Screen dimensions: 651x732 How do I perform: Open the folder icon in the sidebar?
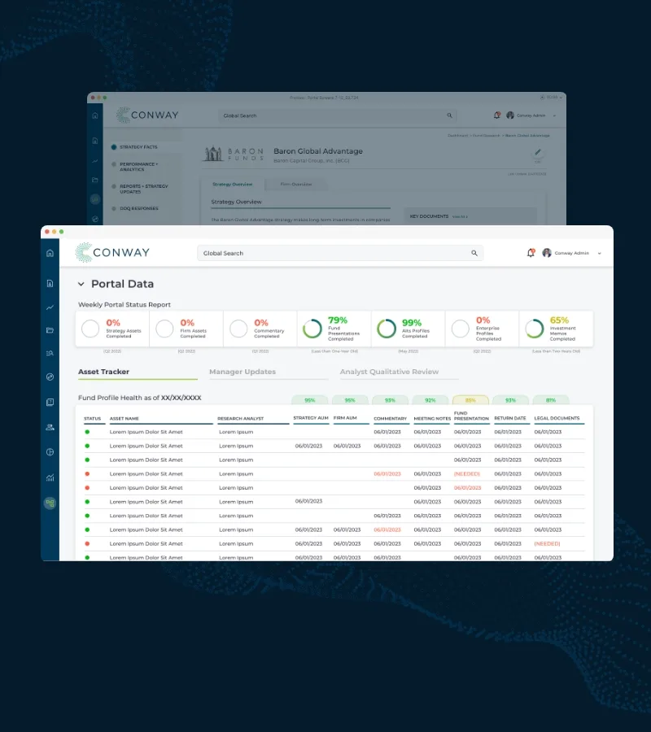(x=50, y=330)
